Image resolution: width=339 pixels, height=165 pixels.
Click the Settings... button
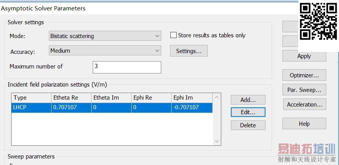pos(189,51)
